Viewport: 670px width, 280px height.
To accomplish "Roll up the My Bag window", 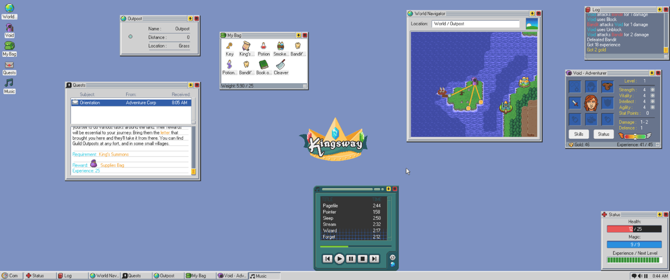I will (x=299, y=35).
